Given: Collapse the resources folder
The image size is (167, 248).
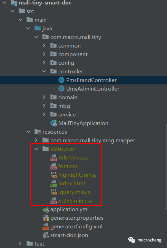Looking at the screenshot, I should [28, 132].
